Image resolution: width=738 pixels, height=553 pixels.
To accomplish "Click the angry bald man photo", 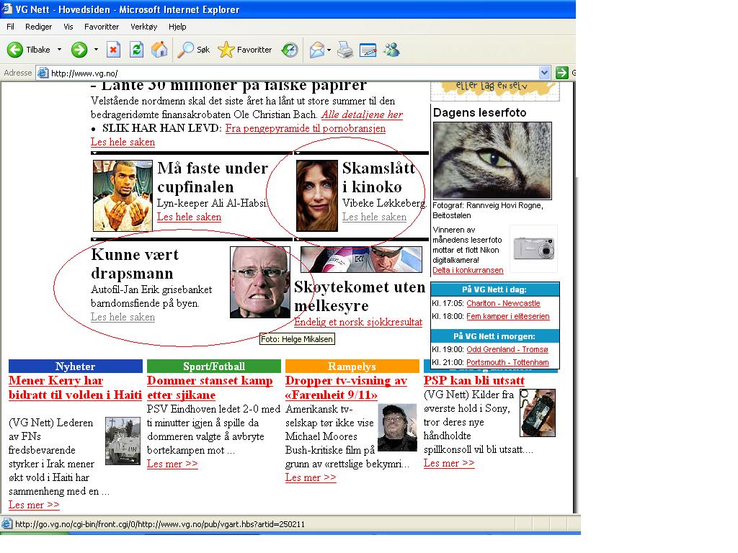I will 259,282.
